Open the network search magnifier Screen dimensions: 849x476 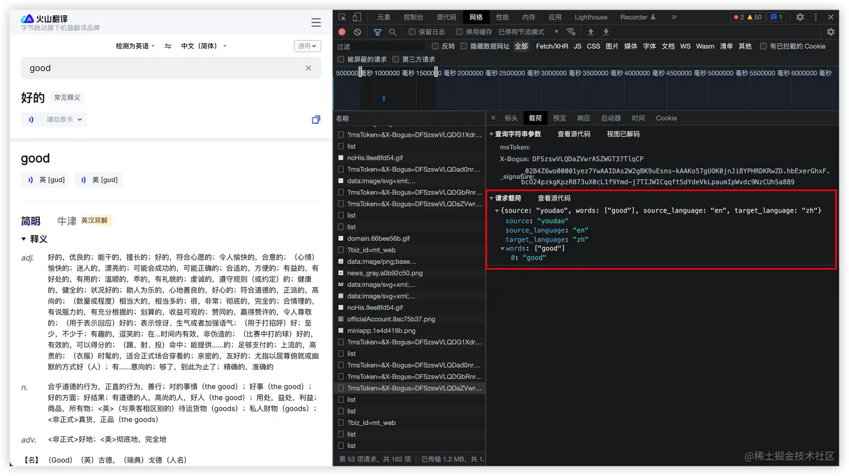pos(392,32)
